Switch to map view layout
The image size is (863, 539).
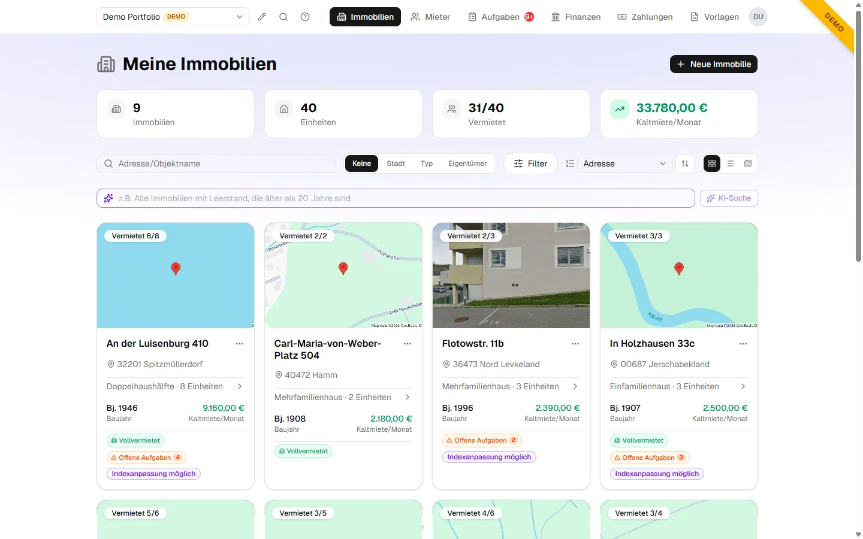point(748,163)
